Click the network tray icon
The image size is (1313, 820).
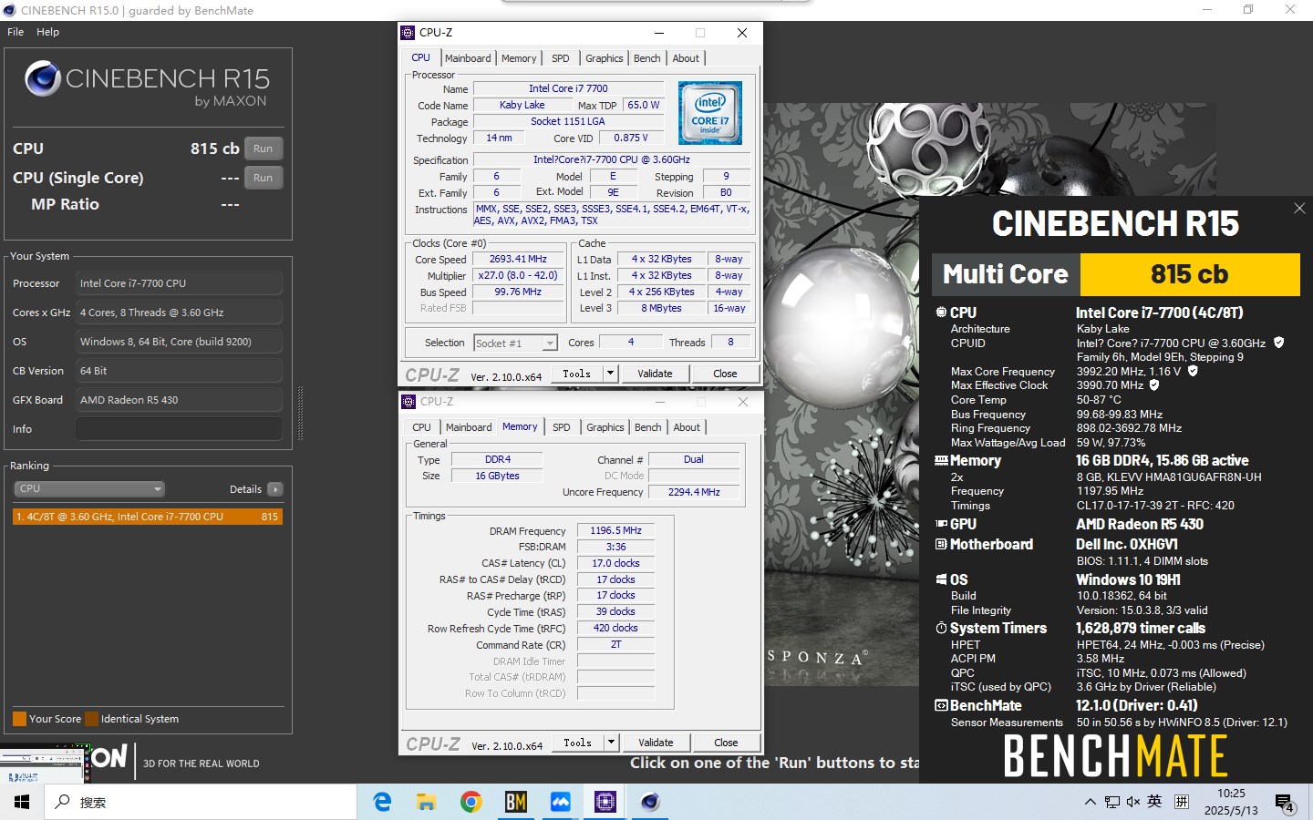click(x=1111, y=802)
